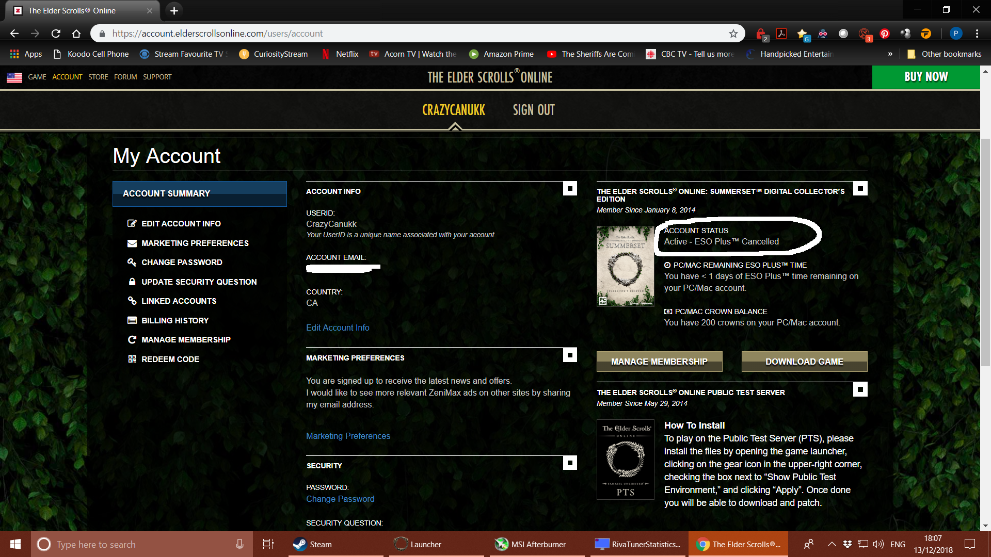This screenshot has width=991, height=557.
Task: Select the Update Security Question lock icon
Action: coord(132,282)
